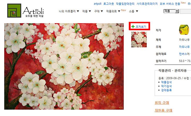Image resolution: width=191 pixels, height=116 pixels.
Task: Open the 작품의뢰 menu
Action: (111, 11)
